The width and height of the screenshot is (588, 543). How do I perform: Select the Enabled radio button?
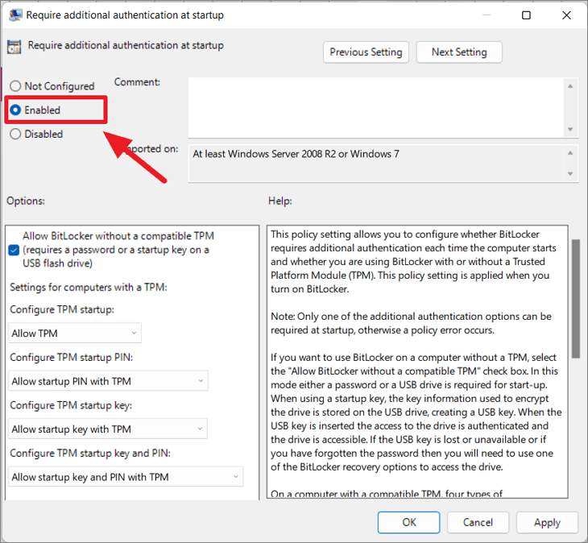[x=15, y=110]
